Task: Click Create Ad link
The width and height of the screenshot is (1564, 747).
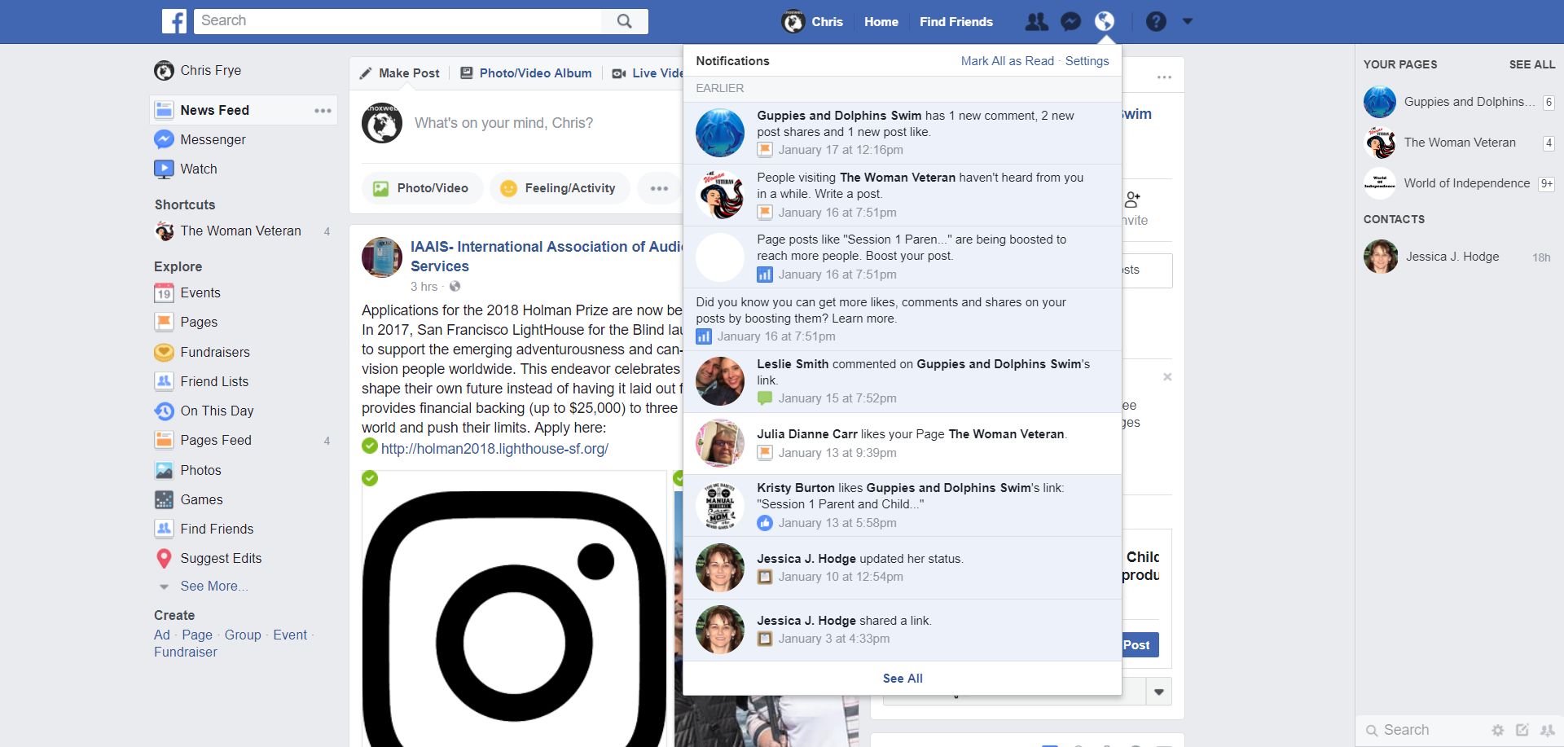Action: click(x=162, y=635)
